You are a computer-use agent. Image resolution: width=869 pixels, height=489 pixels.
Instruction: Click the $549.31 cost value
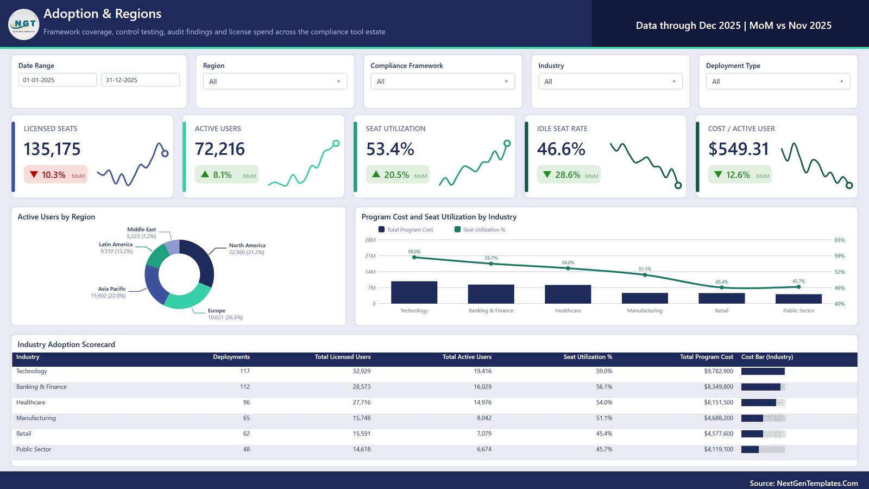pyautogui.click(x=739, y=149)
